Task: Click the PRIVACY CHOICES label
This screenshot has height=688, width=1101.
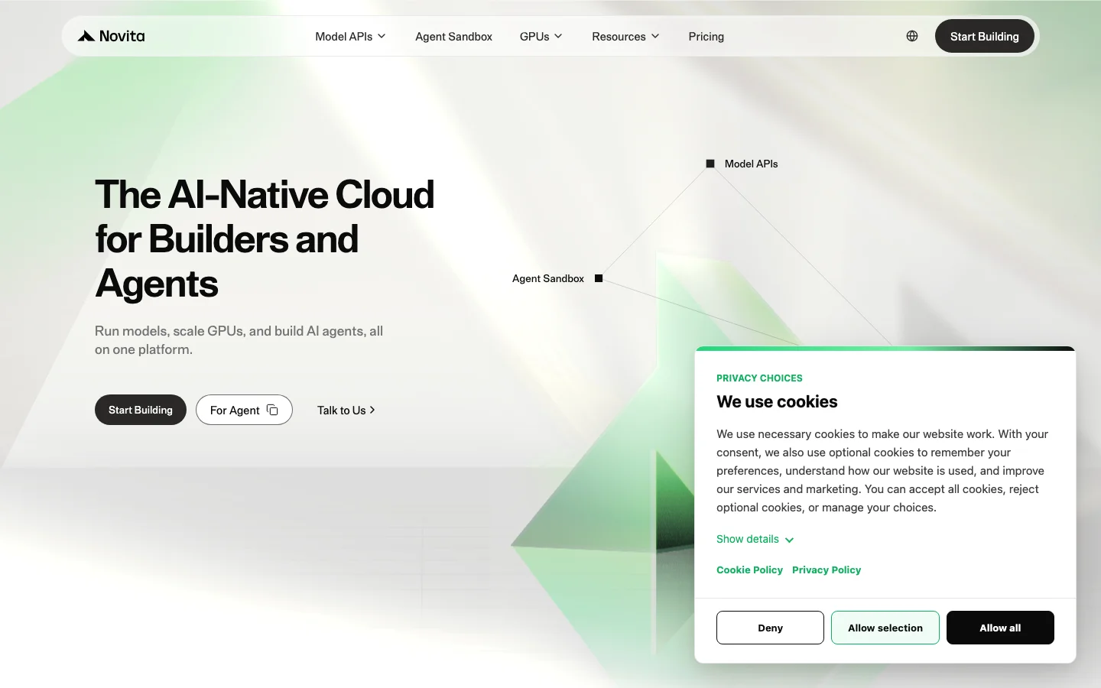Action: click(759, 378)
